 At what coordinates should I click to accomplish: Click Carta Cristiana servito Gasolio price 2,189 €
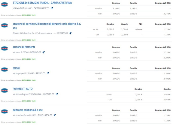pos(133,8)
